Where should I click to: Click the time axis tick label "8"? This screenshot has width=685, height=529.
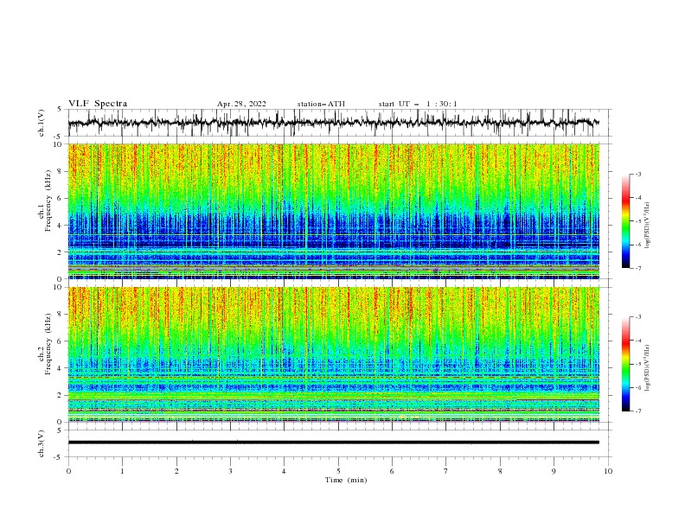[500, 471]
